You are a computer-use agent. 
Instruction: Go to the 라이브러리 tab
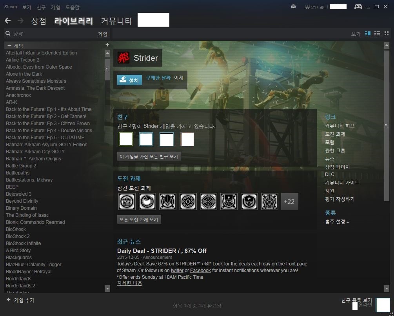(74, 21)
